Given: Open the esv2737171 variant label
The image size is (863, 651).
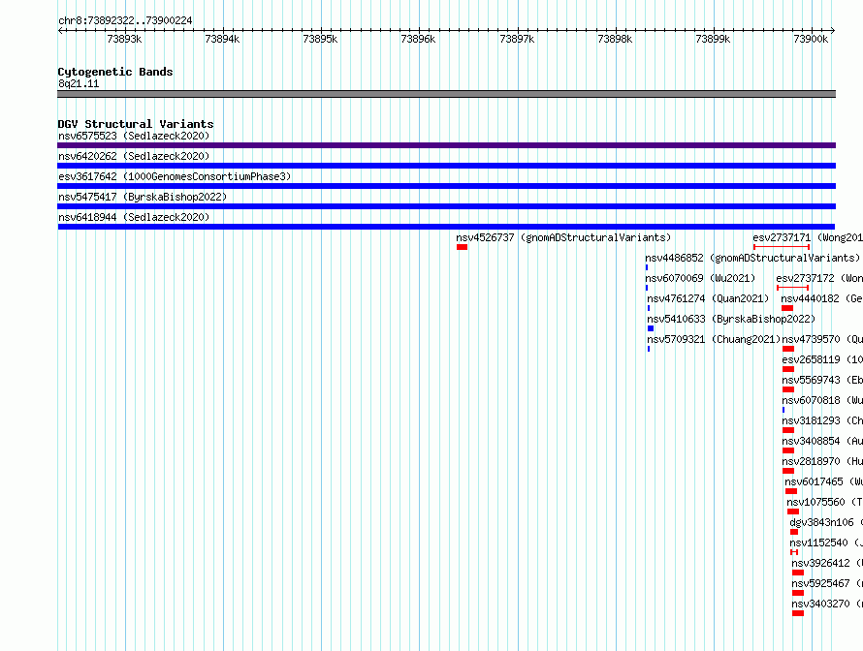Looking at the screenshot, I should tap(808, 237).
